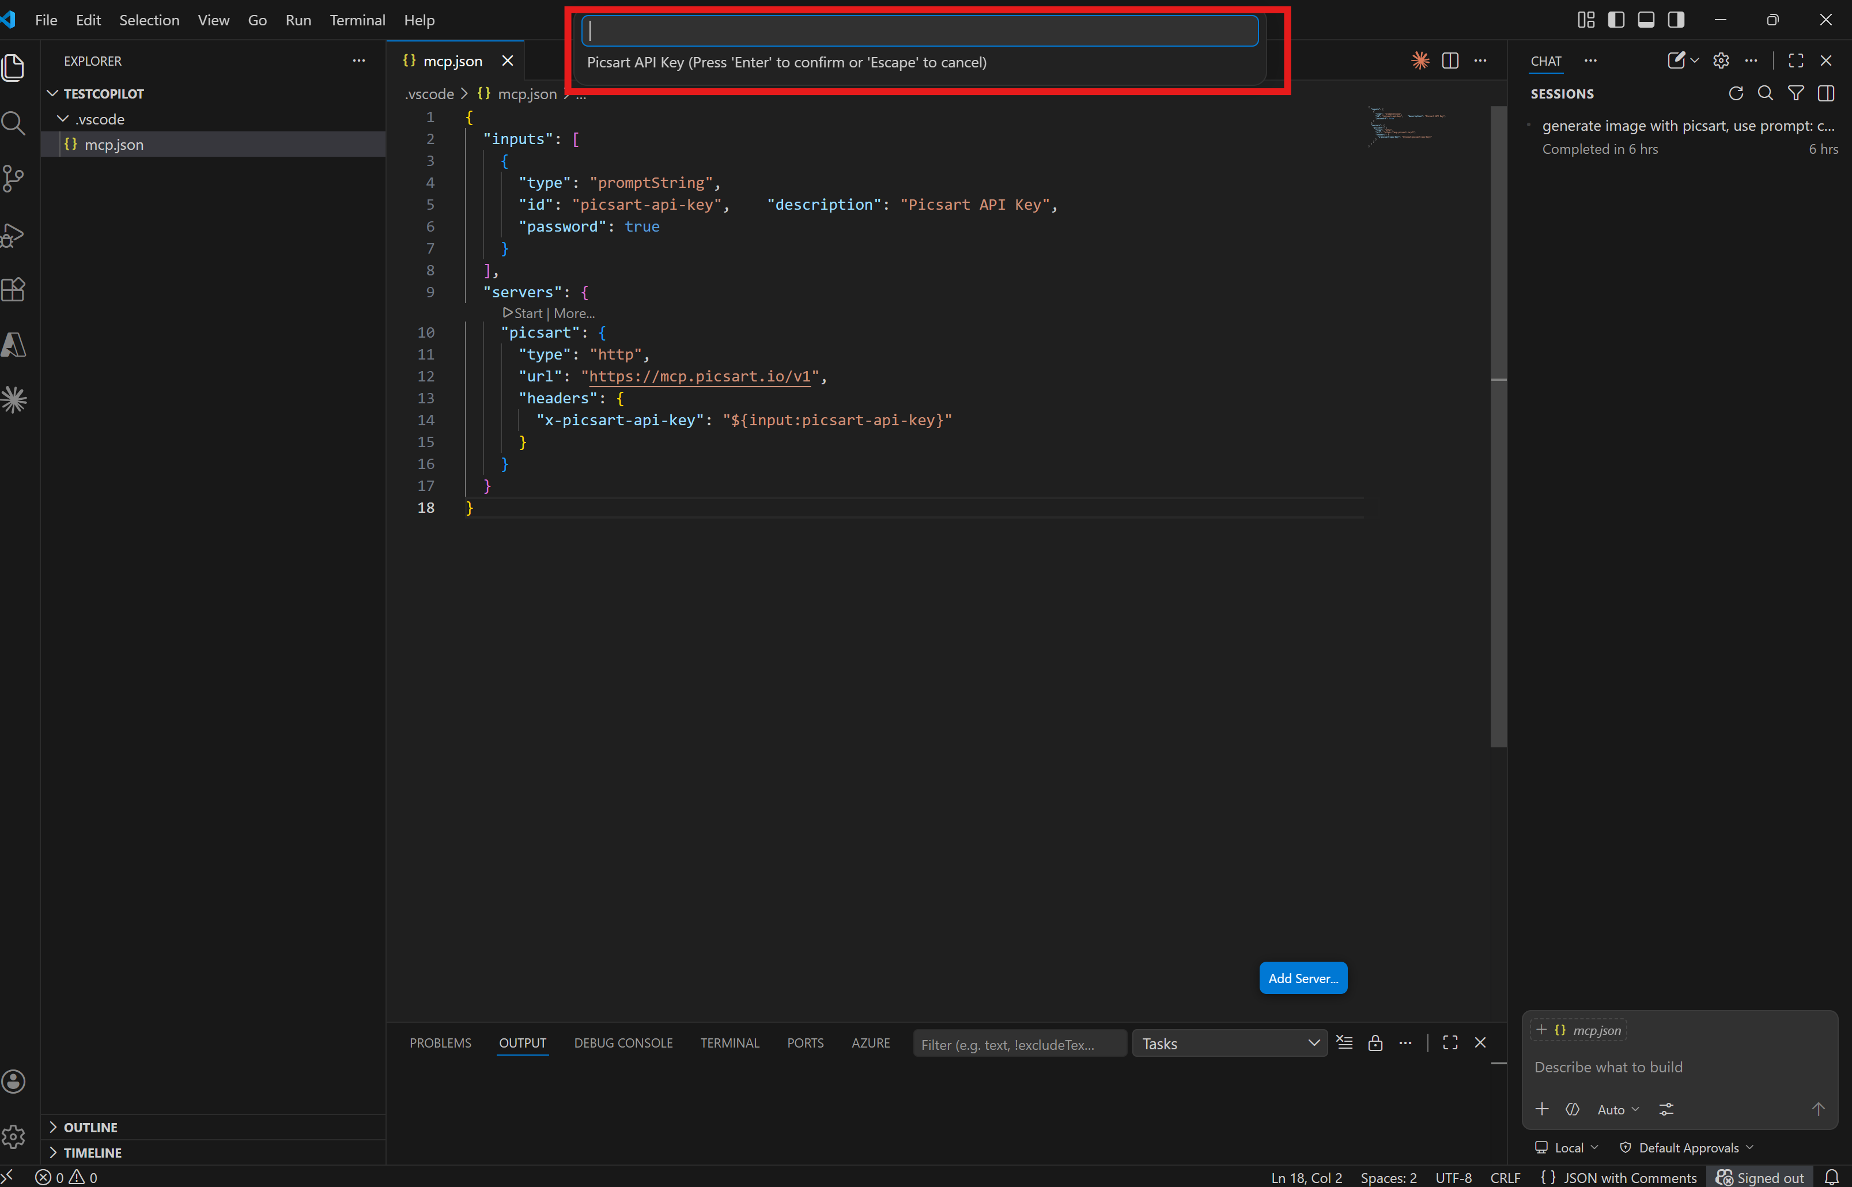
Task: Switch to the DEBUG CONSOLE tab
Action: (623, 1043)
